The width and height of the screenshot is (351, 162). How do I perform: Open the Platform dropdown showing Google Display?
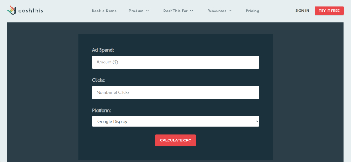[175, 121]
